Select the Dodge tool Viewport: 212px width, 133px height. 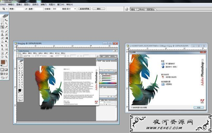pyautogui.click(x=6, y=42)
